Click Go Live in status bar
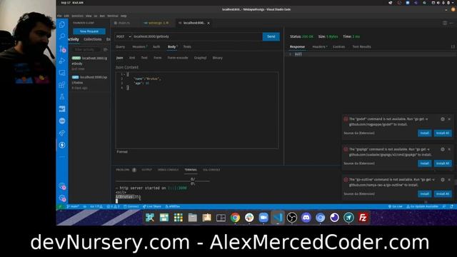This screenshot has width=457, height=257. coord(395,206)
